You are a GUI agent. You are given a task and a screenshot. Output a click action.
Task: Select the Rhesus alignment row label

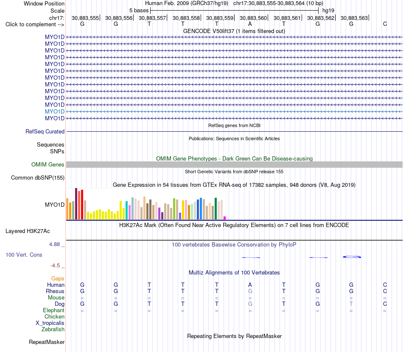point(55,291)
